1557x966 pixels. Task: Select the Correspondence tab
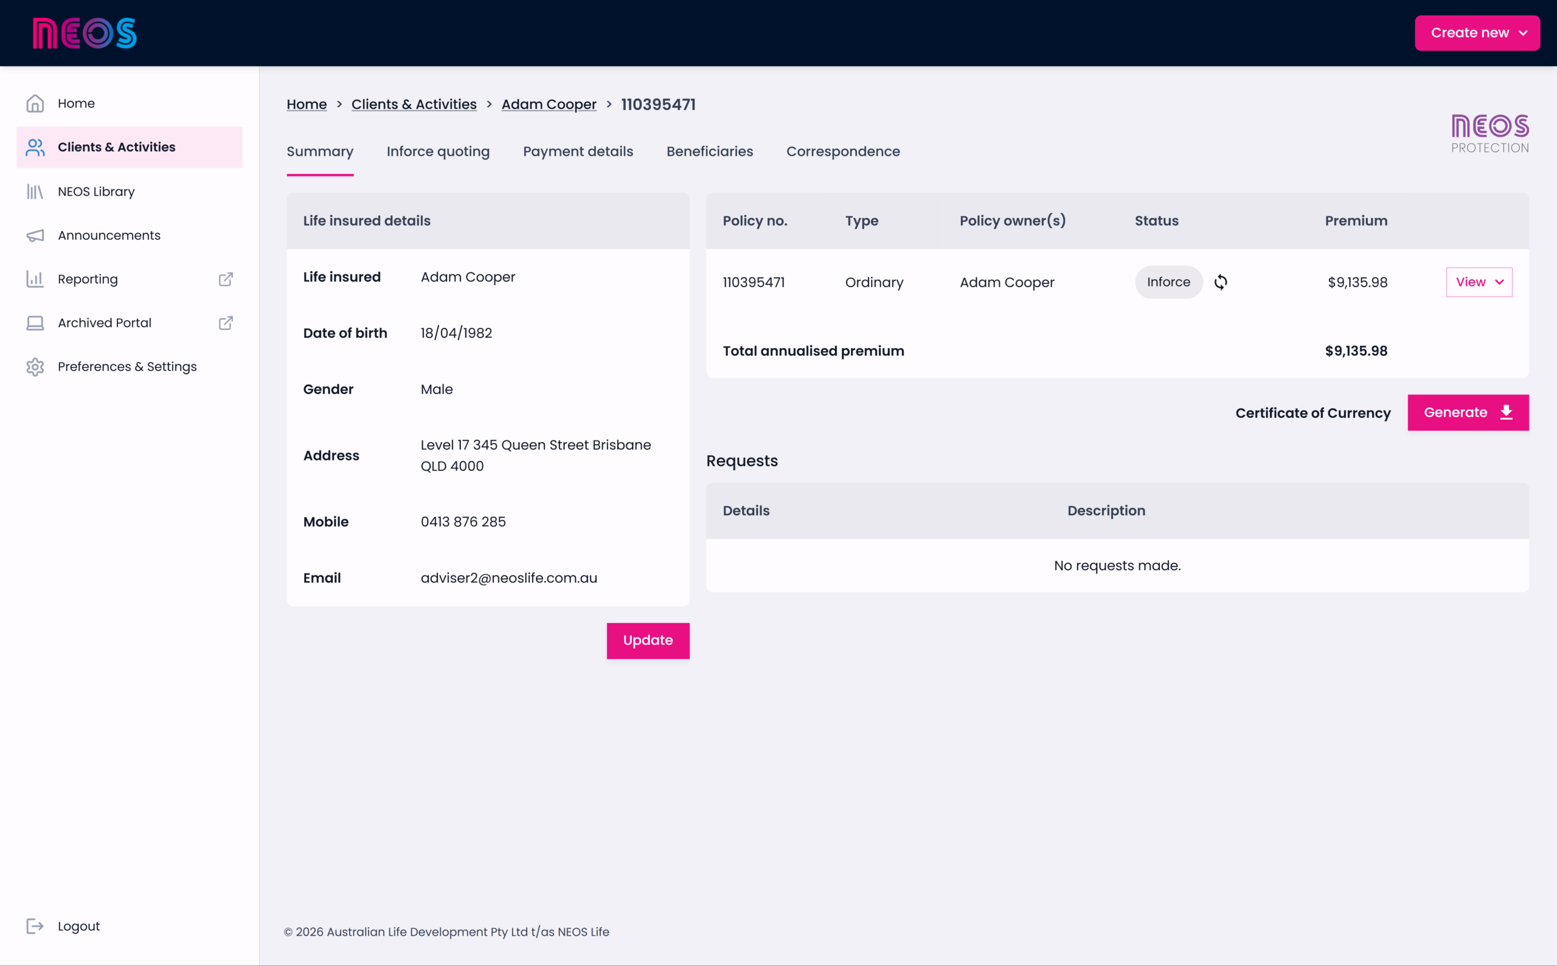click(x=843, y=152)
